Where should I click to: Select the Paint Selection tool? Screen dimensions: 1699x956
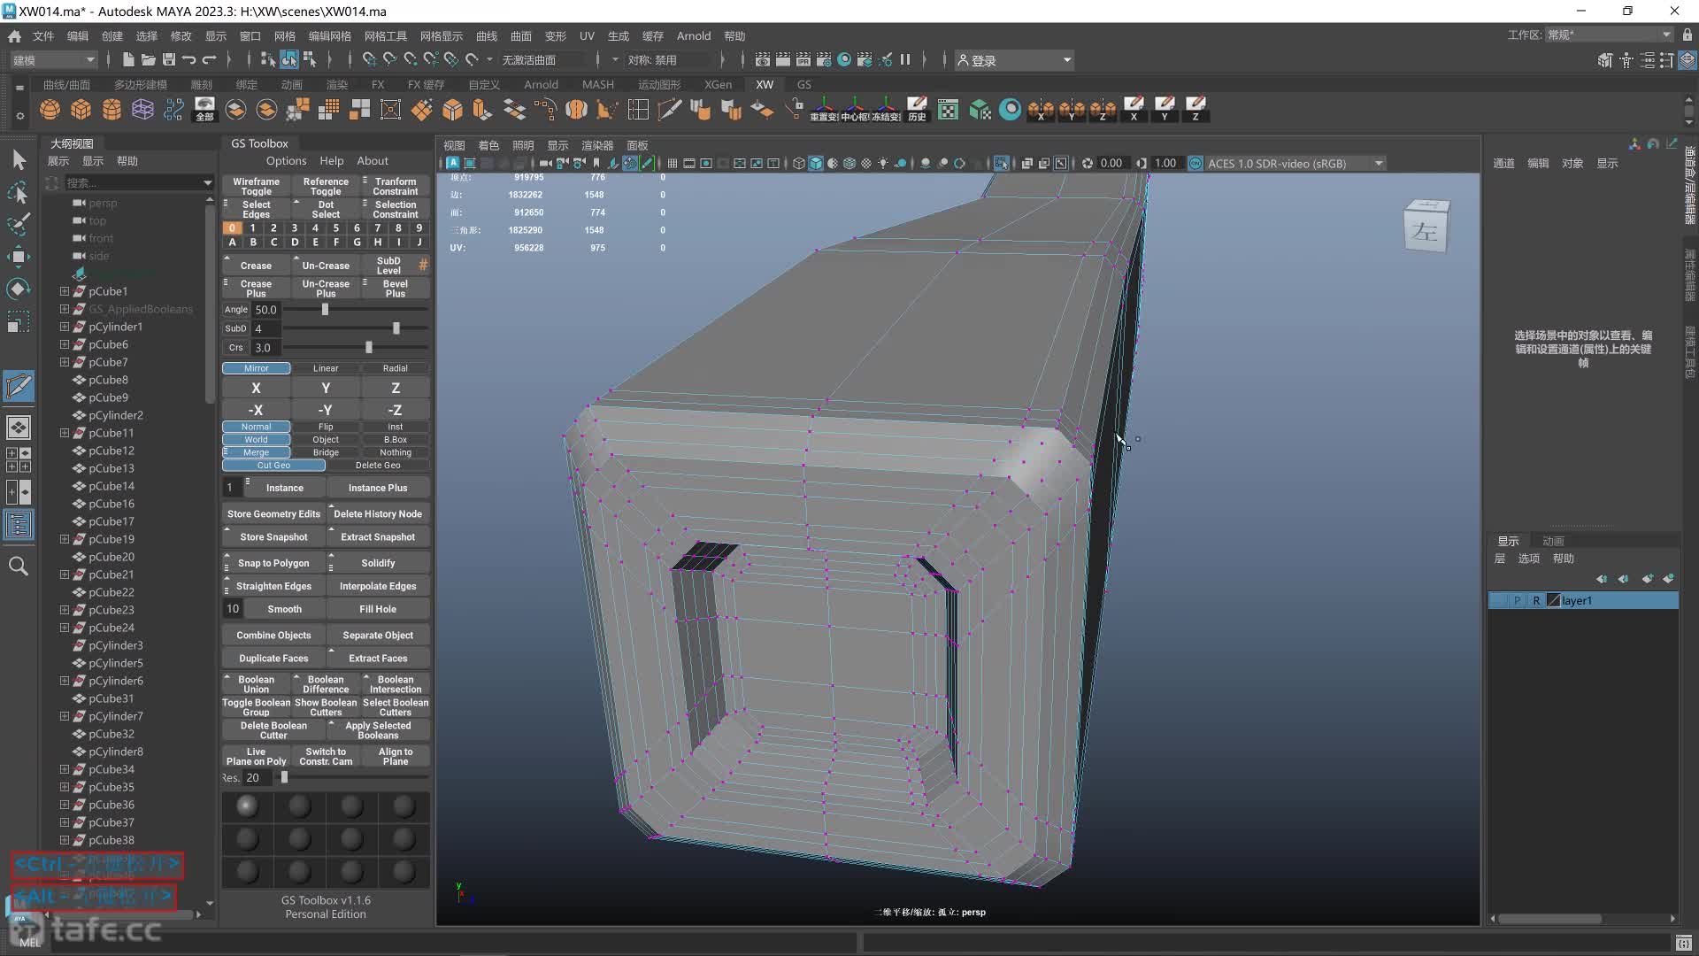tap(19, 224)
